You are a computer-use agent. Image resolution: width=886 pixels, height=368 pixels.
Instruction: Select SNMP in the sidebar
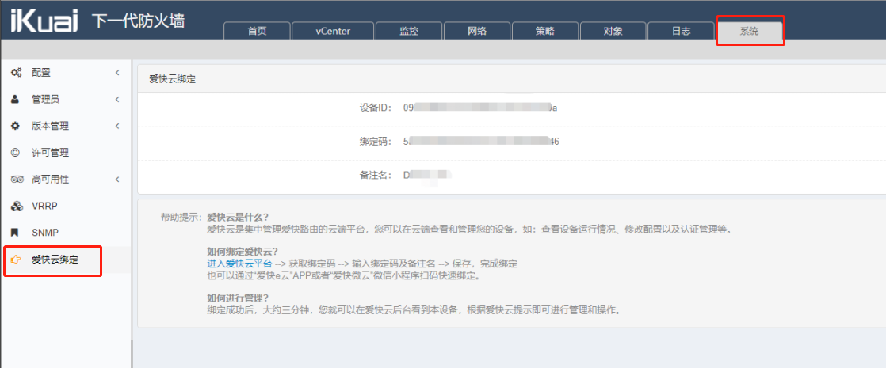pos(66,233)
